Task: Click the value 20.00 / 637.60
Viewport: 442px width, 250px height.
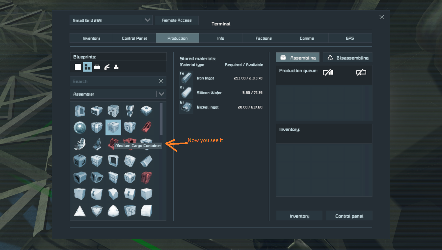Action: [250, 107]
